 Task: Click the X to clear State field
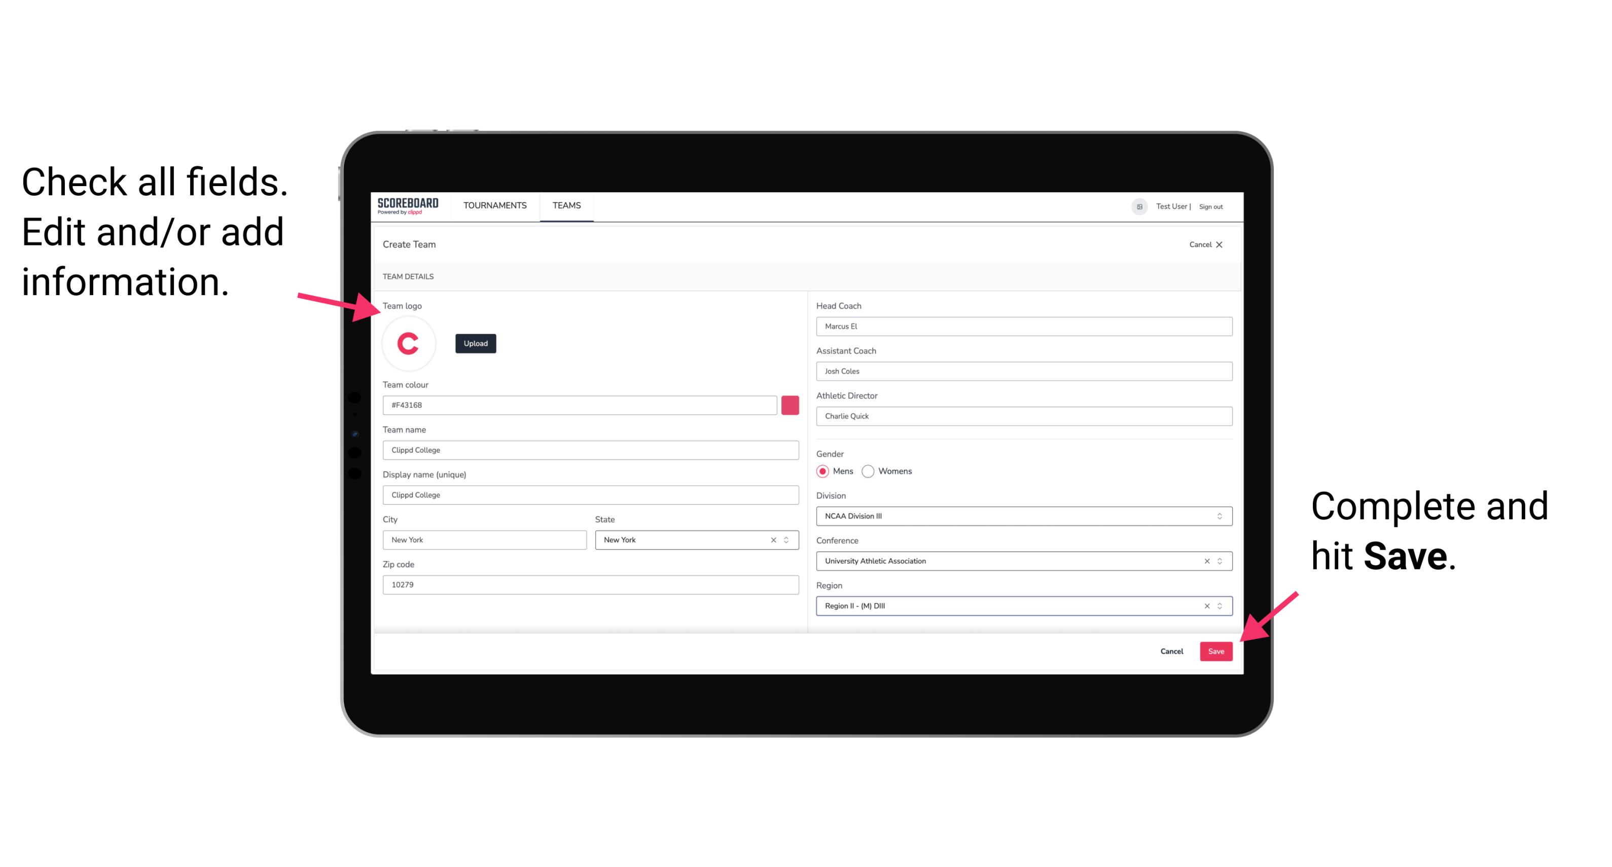pyautogui.click(x=774, y=539)
